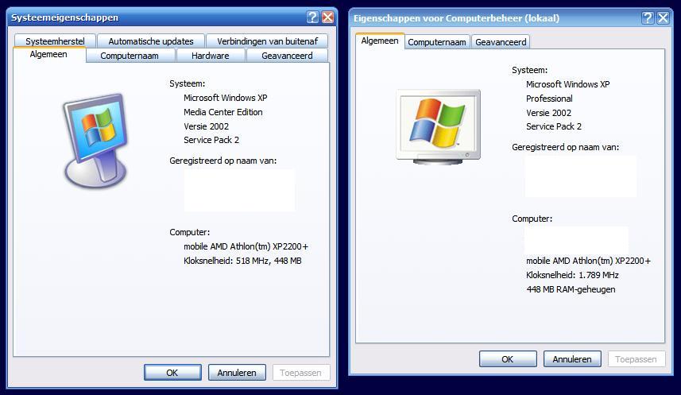Click 'mobile AMD Athlon(tm) XP2200+' in Systeemeigenschappen
681x395 pixels.
(x=246, y=246)
